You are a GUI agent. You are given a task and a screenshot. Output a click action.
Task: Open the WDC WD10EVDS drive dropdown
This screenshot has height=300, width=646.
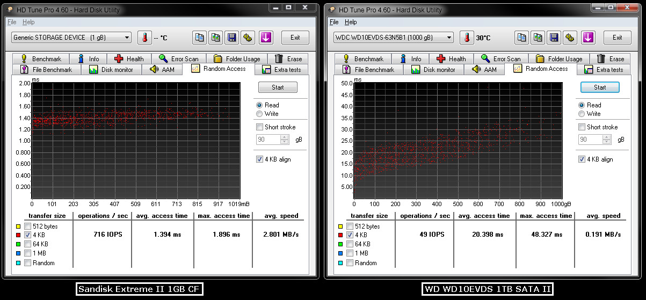pyautogui.click(x=393, y=38)
